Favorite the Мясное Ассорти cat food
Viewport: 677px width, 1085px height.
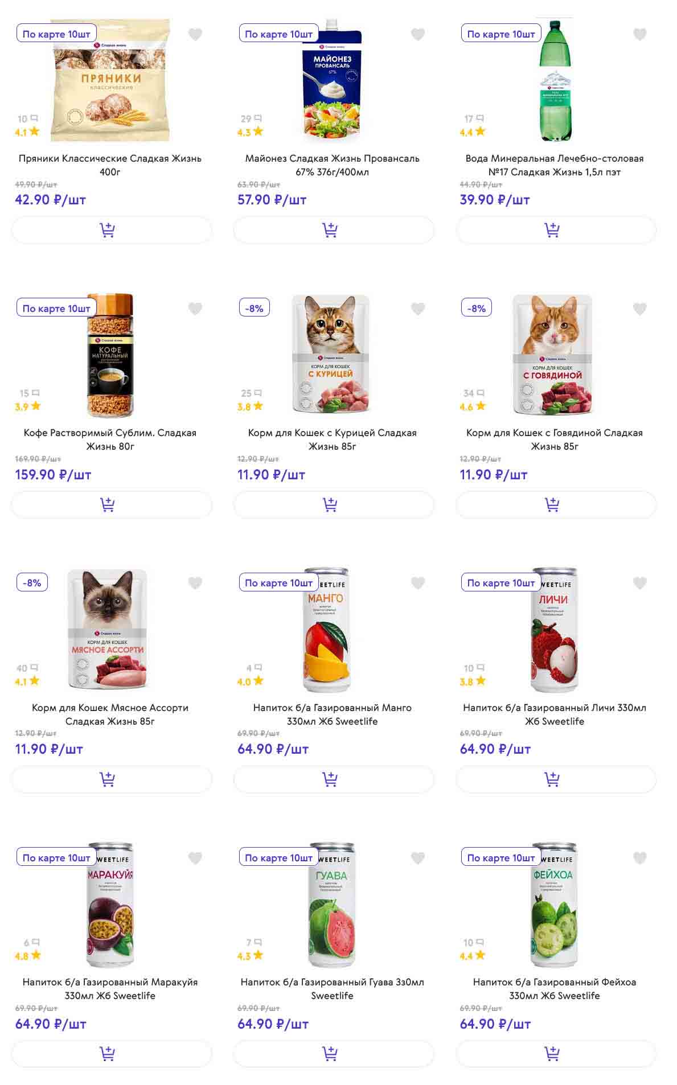pos(195,583)
